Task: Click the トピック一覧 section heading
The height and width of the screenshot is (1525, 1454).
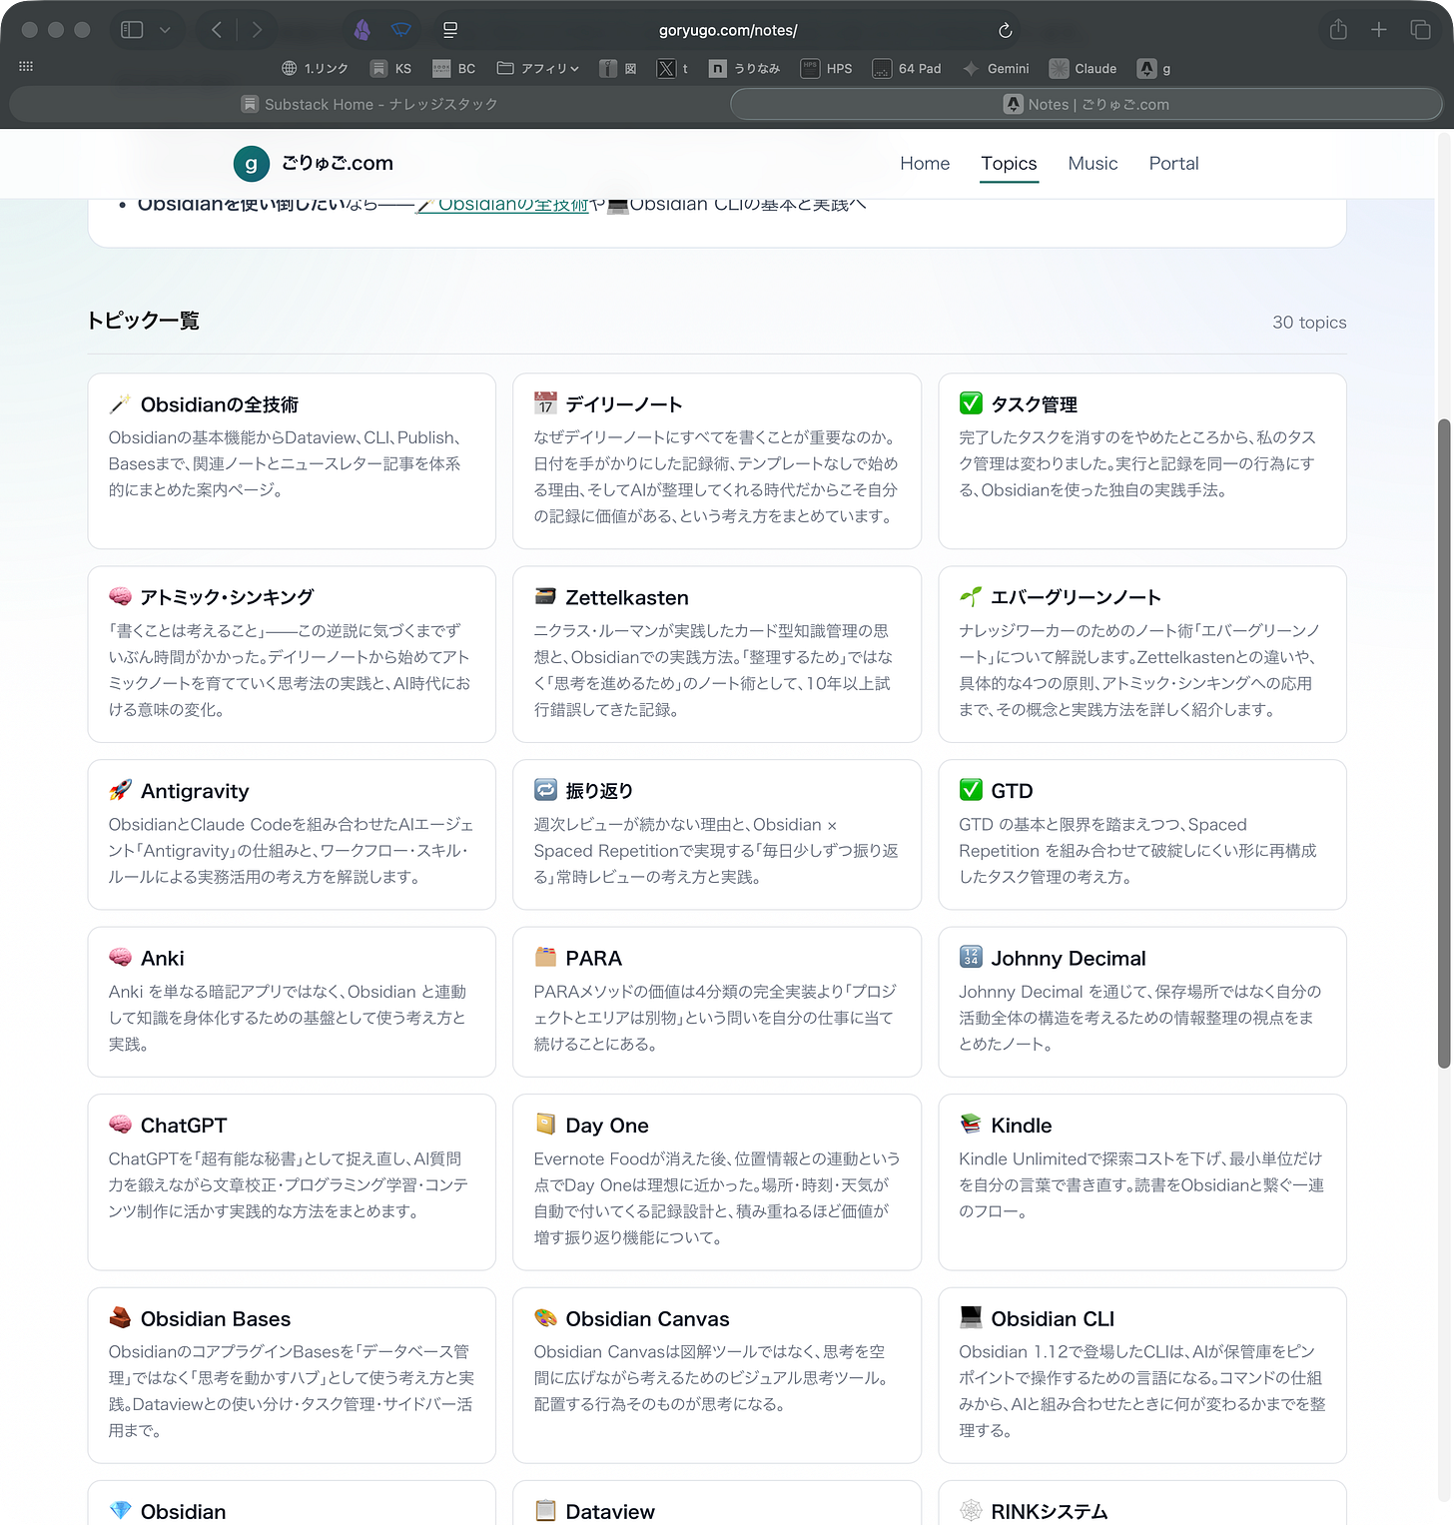Action: click(x=144, y=321)
